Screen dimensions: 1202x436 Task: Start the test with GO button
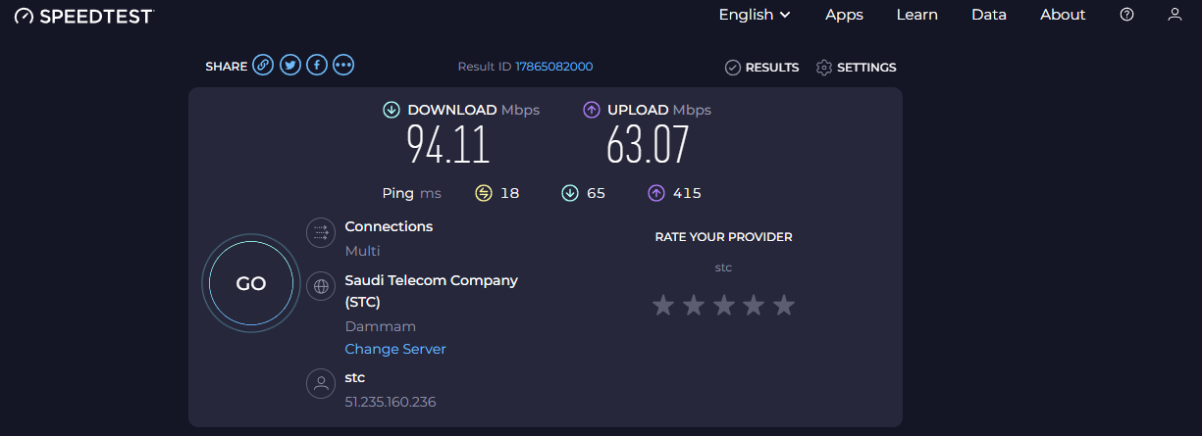point(251,284)
